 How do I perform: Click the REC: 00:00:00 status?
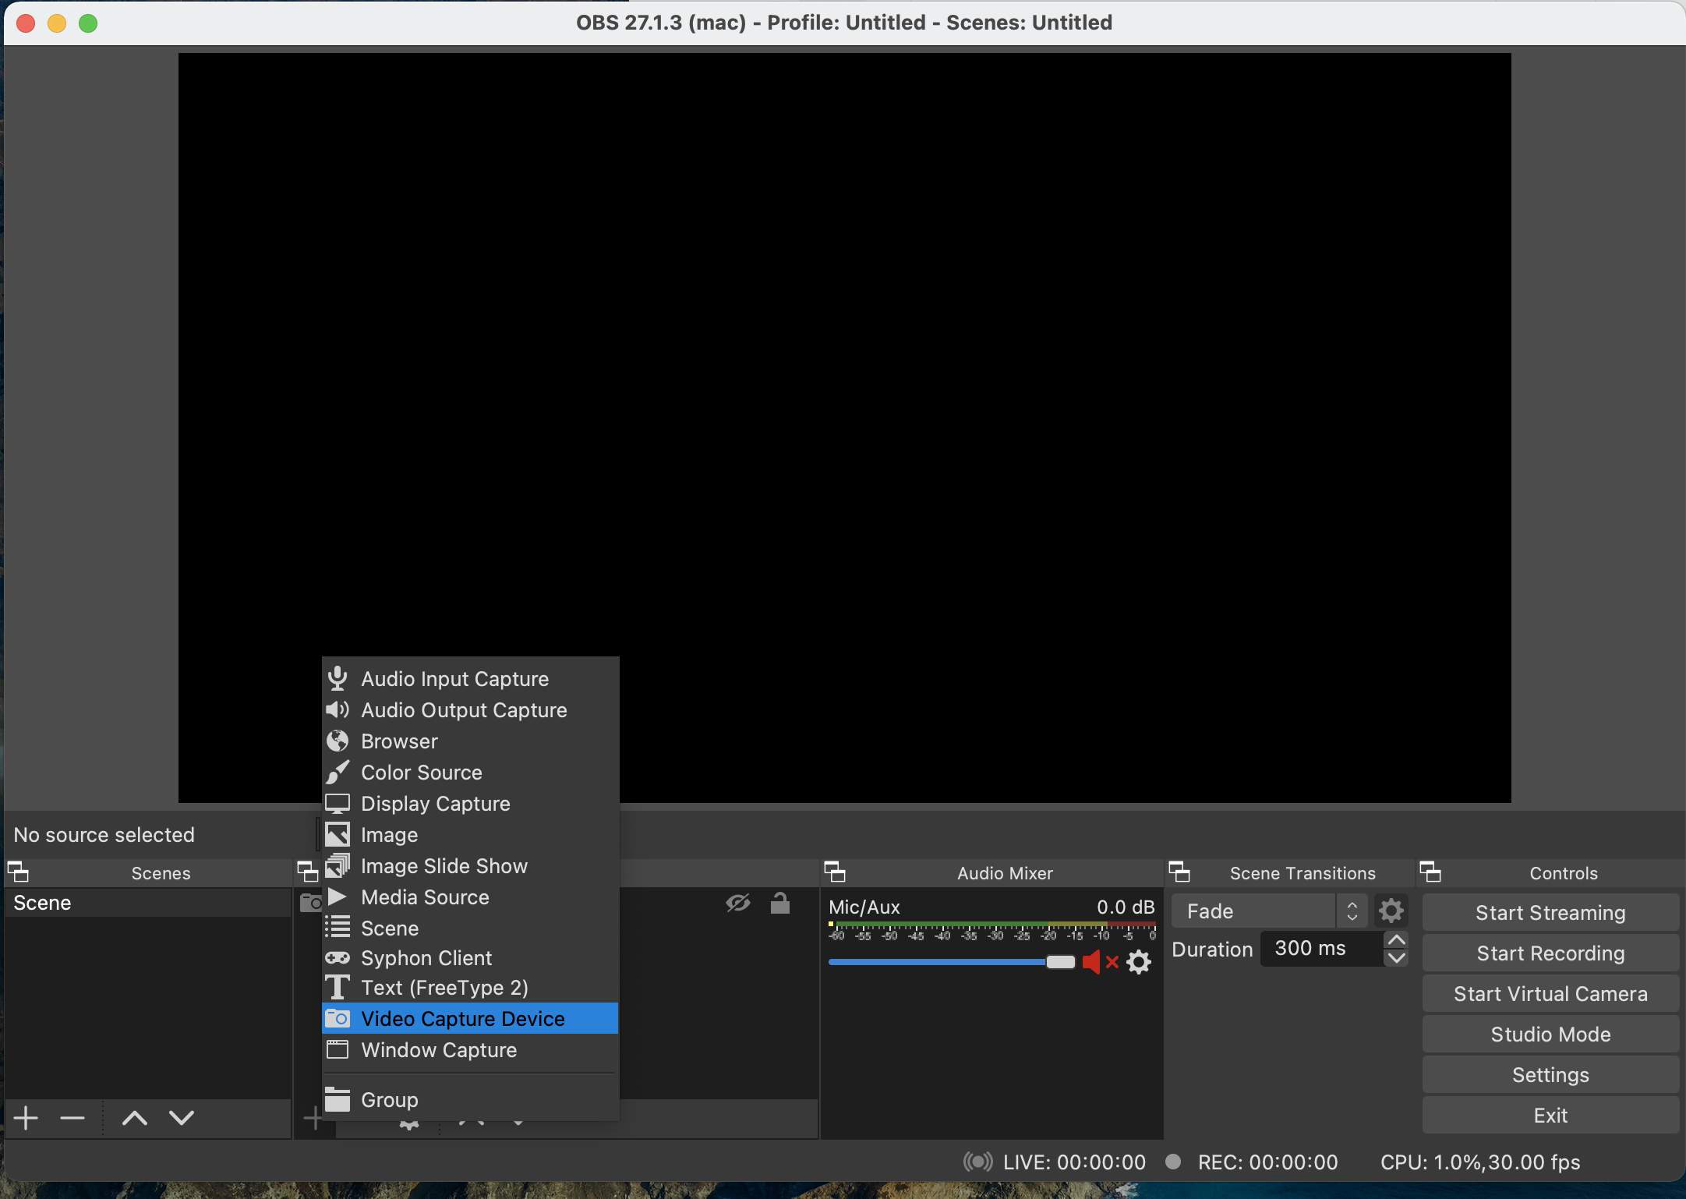pyautogui.click(x=1267, y=1162)
